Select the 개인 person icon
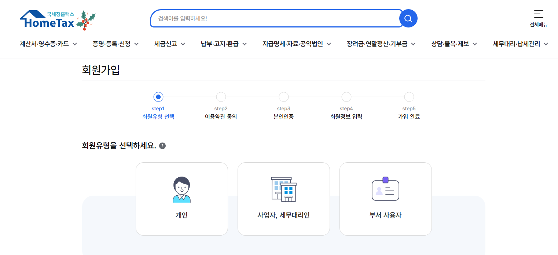Screen dimensions: 558x255 [x=181, y=189]
